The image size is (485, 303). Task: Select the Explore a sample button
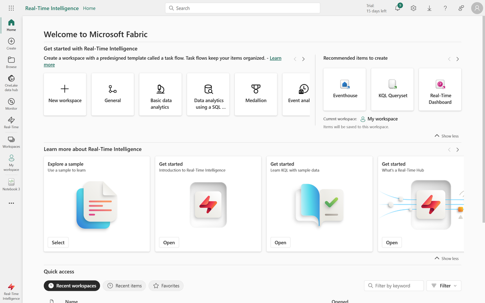point(58,242)
